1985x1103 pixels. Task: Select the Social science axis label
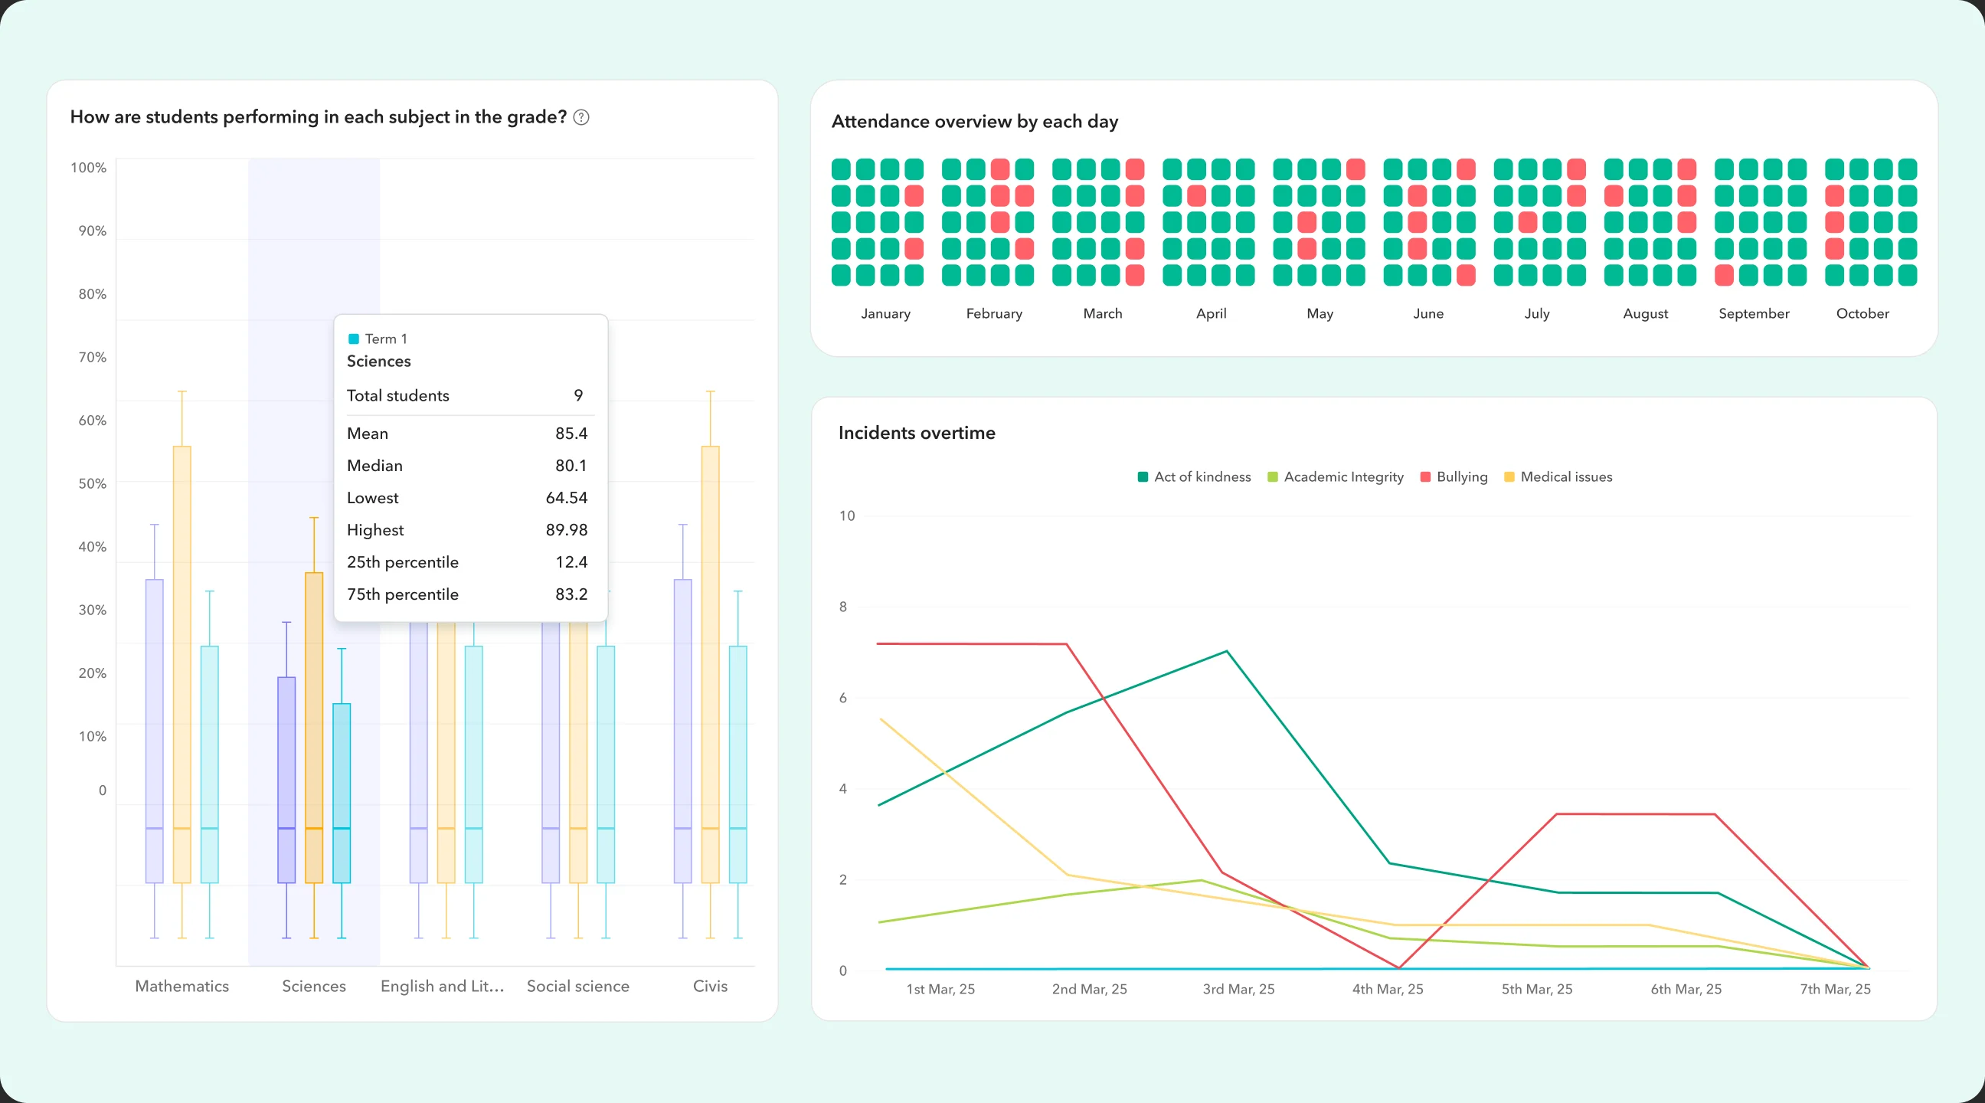pos(578,986)
